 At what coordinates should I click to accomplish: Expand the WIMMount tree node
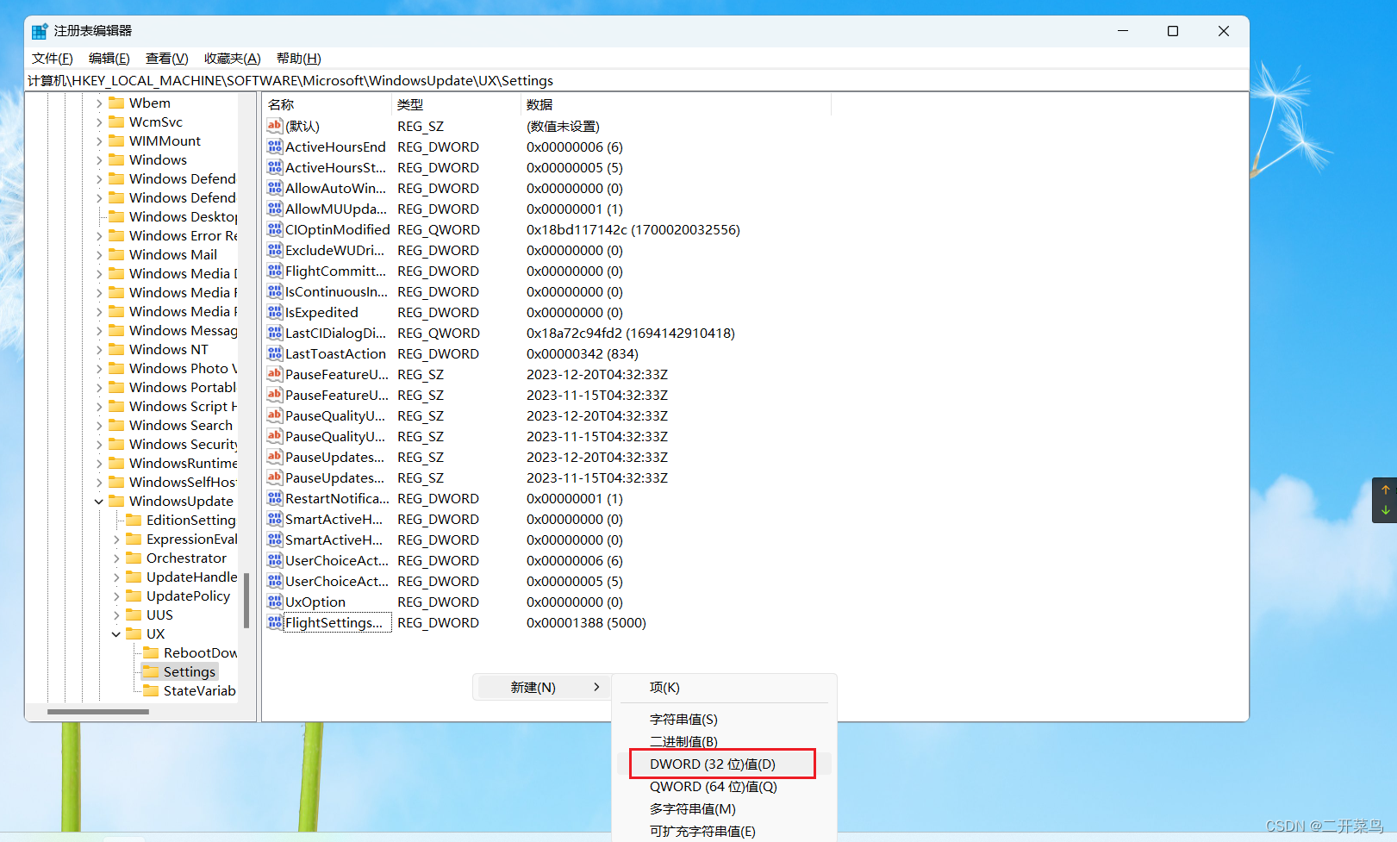[x=99, y=140]
